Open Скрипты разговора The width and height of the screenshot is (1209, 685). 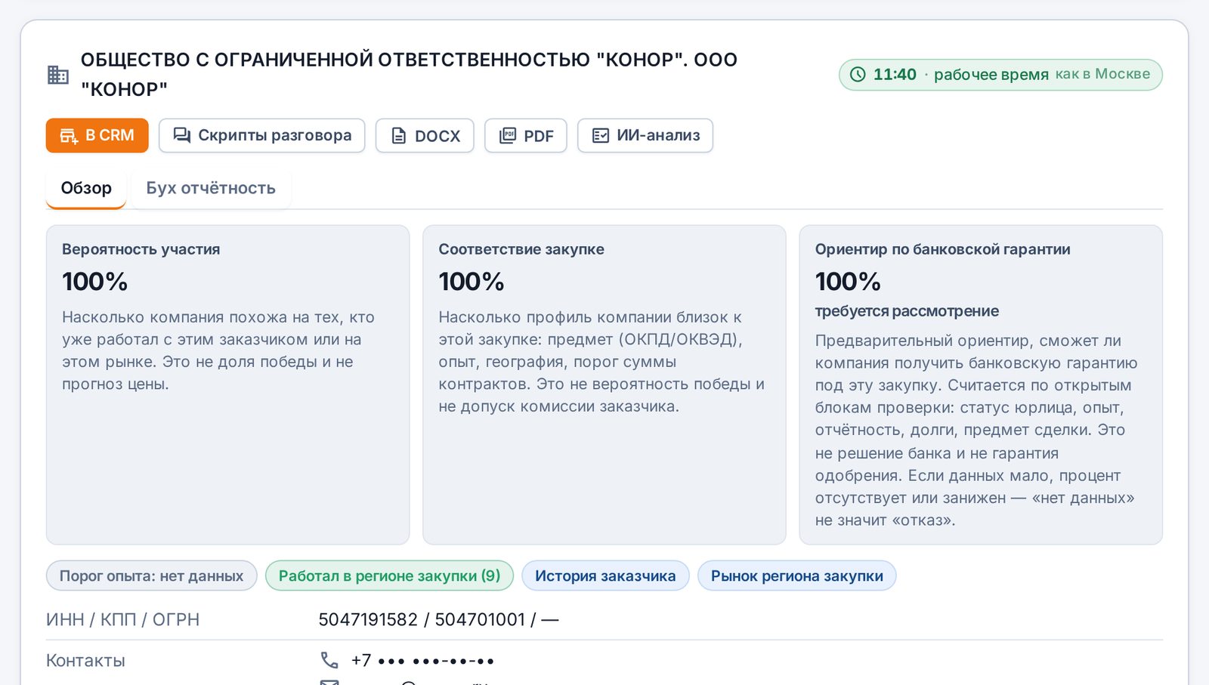pos(261,135)
